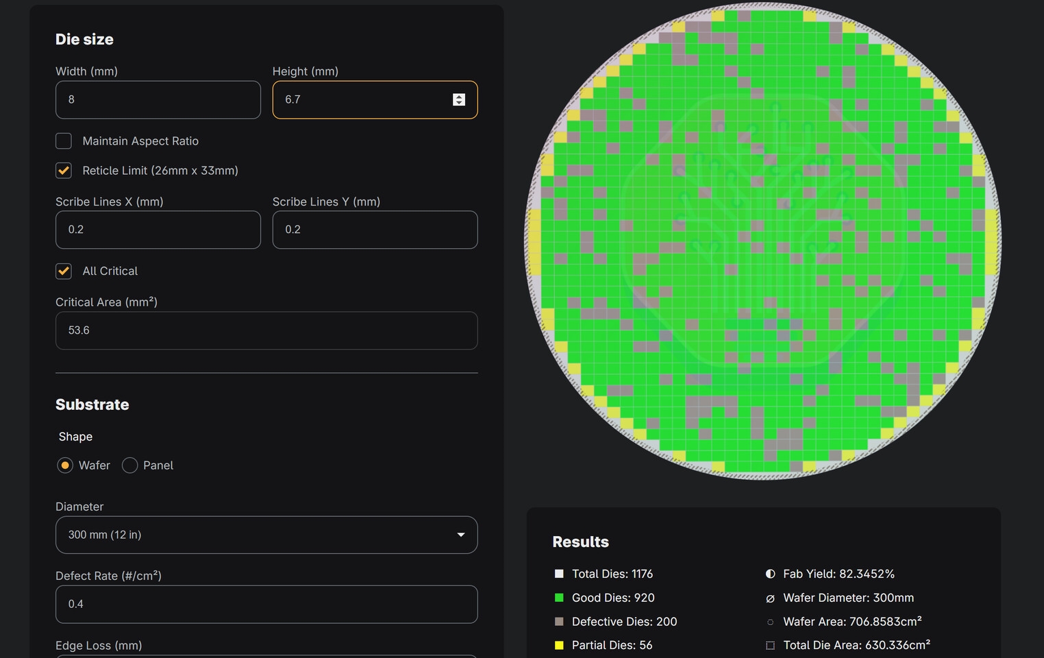Uncheck the Reticle Limit checkbox
This screenshot has width=1044, height=658.
[64, 171]
